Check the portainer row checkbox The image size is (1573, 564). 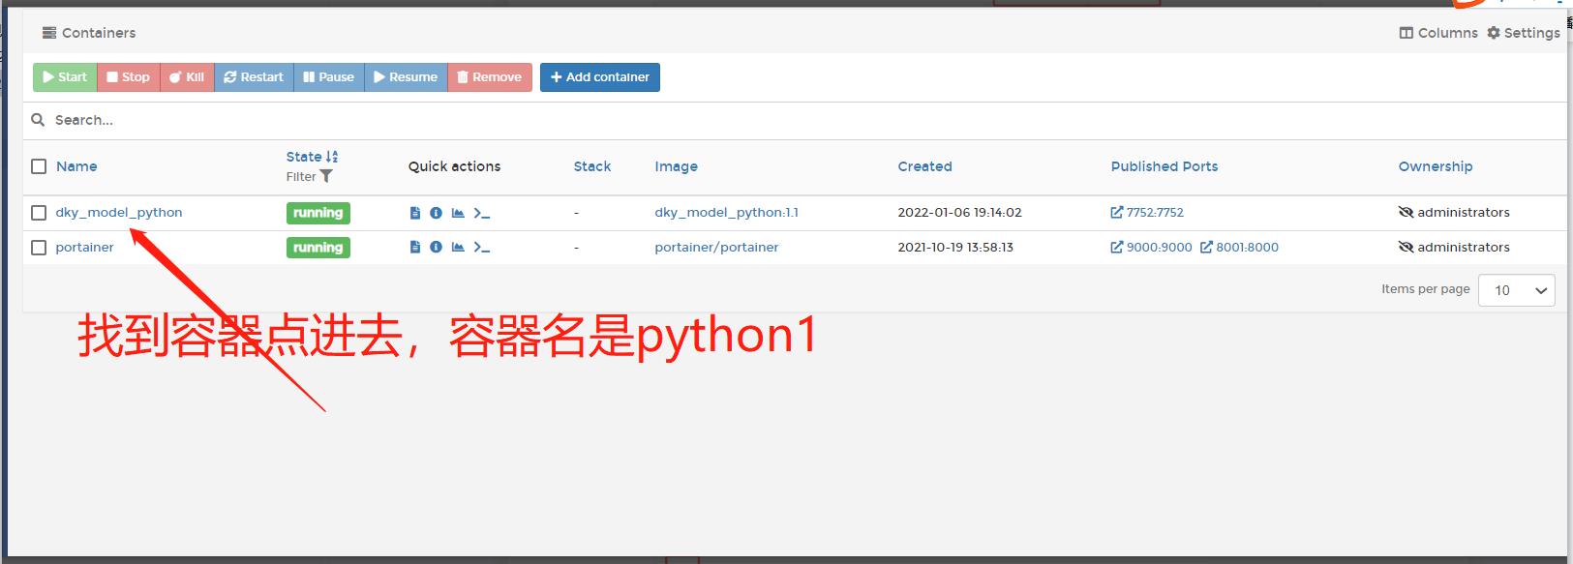click(x=39, y=248)
